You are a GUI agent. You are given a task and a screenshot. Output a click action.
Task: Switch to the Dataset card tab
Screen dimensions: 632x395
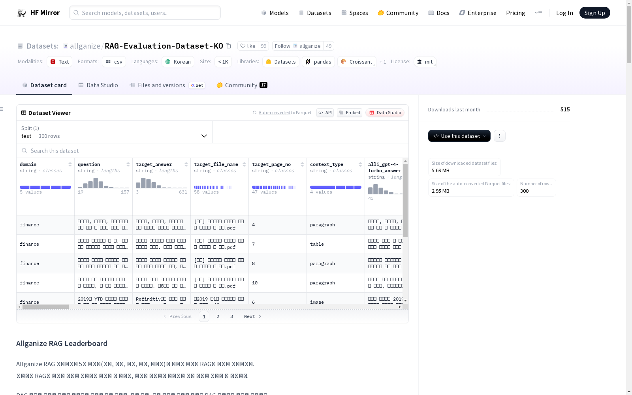point(44,85)
